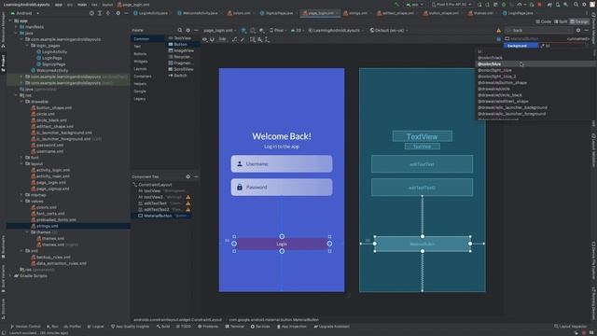Viewport: 597px width, 336px height.
Task: Switch to Code view mode
Action: pos(543,21)
